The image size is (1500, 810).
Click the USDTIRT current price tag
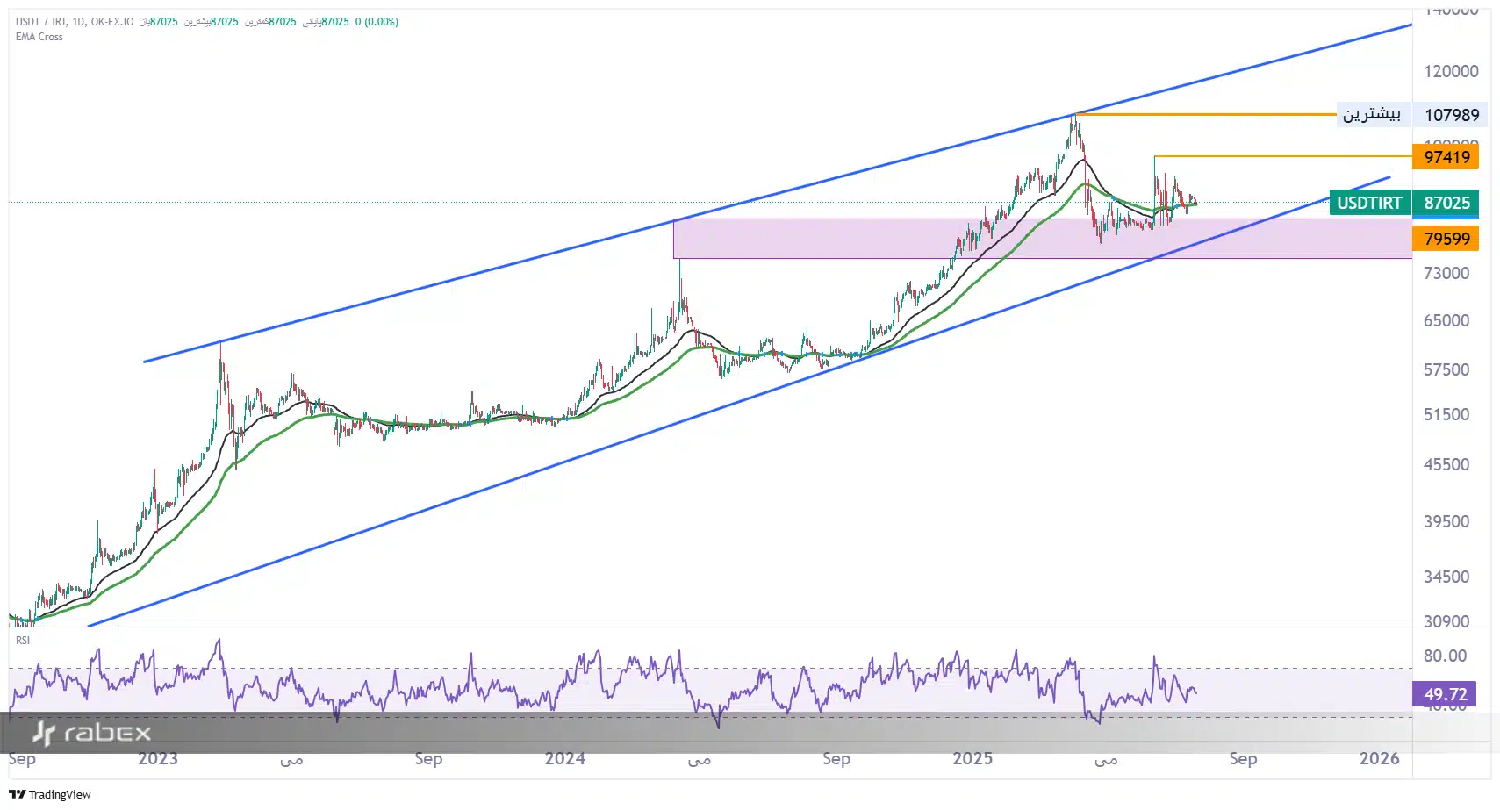click(1369, 203)
